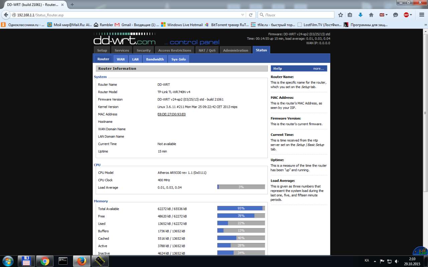Expand the HD extension dropdown
Image resolution: width=428 pixels, height=267 pixels.
(387, 15)
